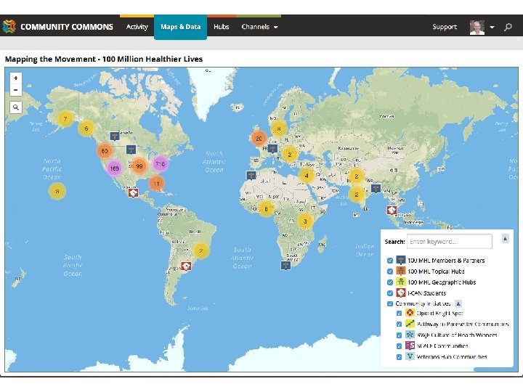Click the user avatar photo
Image resolution: width=523 pixels, height=392 pixels.
point(477,28)
